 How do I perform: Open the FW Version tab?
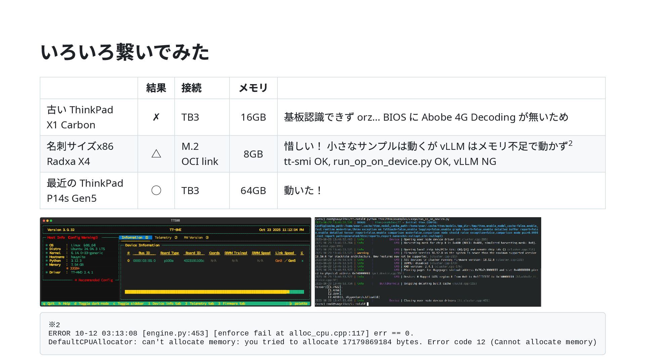pyautogui.click(x=196, y=237)
